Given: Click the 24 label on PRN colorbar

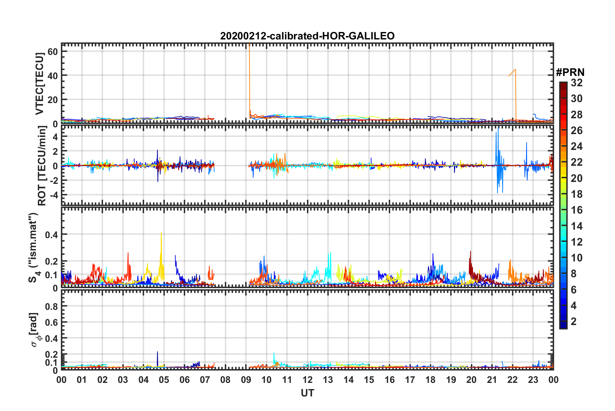Looking at the screenshot, I should [577, 146].
